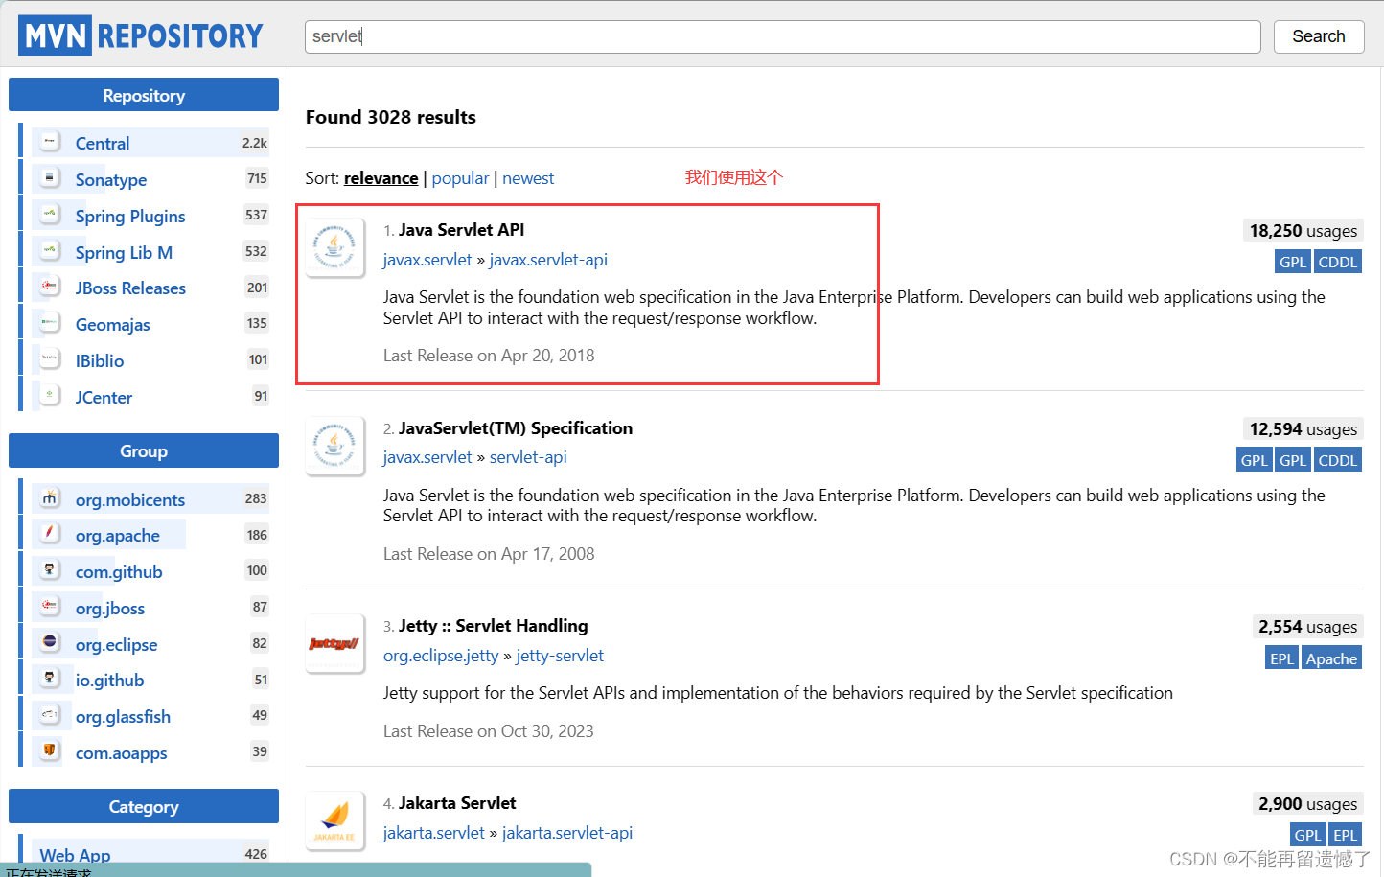The height and width of the screenshot is (877, 1384).
Task: Sort results by newest
Action: (528, 178)
